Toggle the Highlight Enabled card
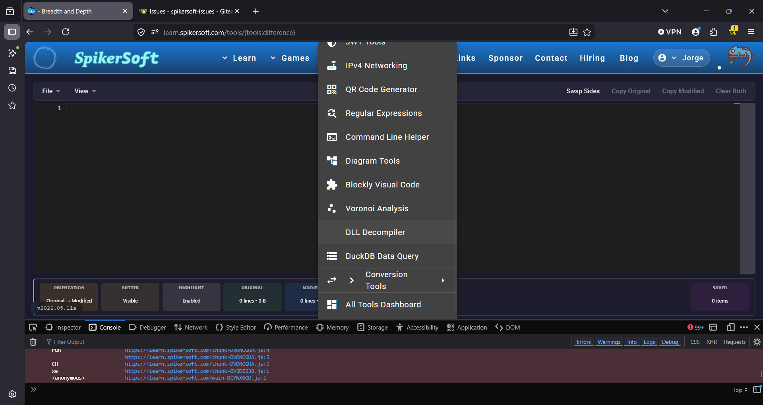The width and height of the screenshot is (763, 405). (192, 297)
